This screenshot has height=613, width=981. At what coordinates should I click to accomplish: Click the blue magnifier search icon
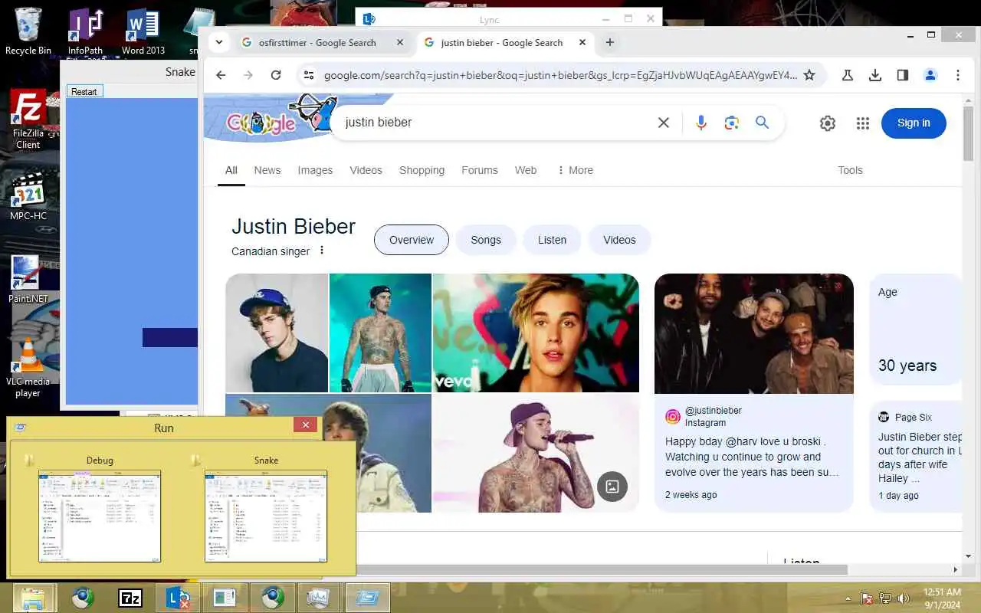(762, 123)
